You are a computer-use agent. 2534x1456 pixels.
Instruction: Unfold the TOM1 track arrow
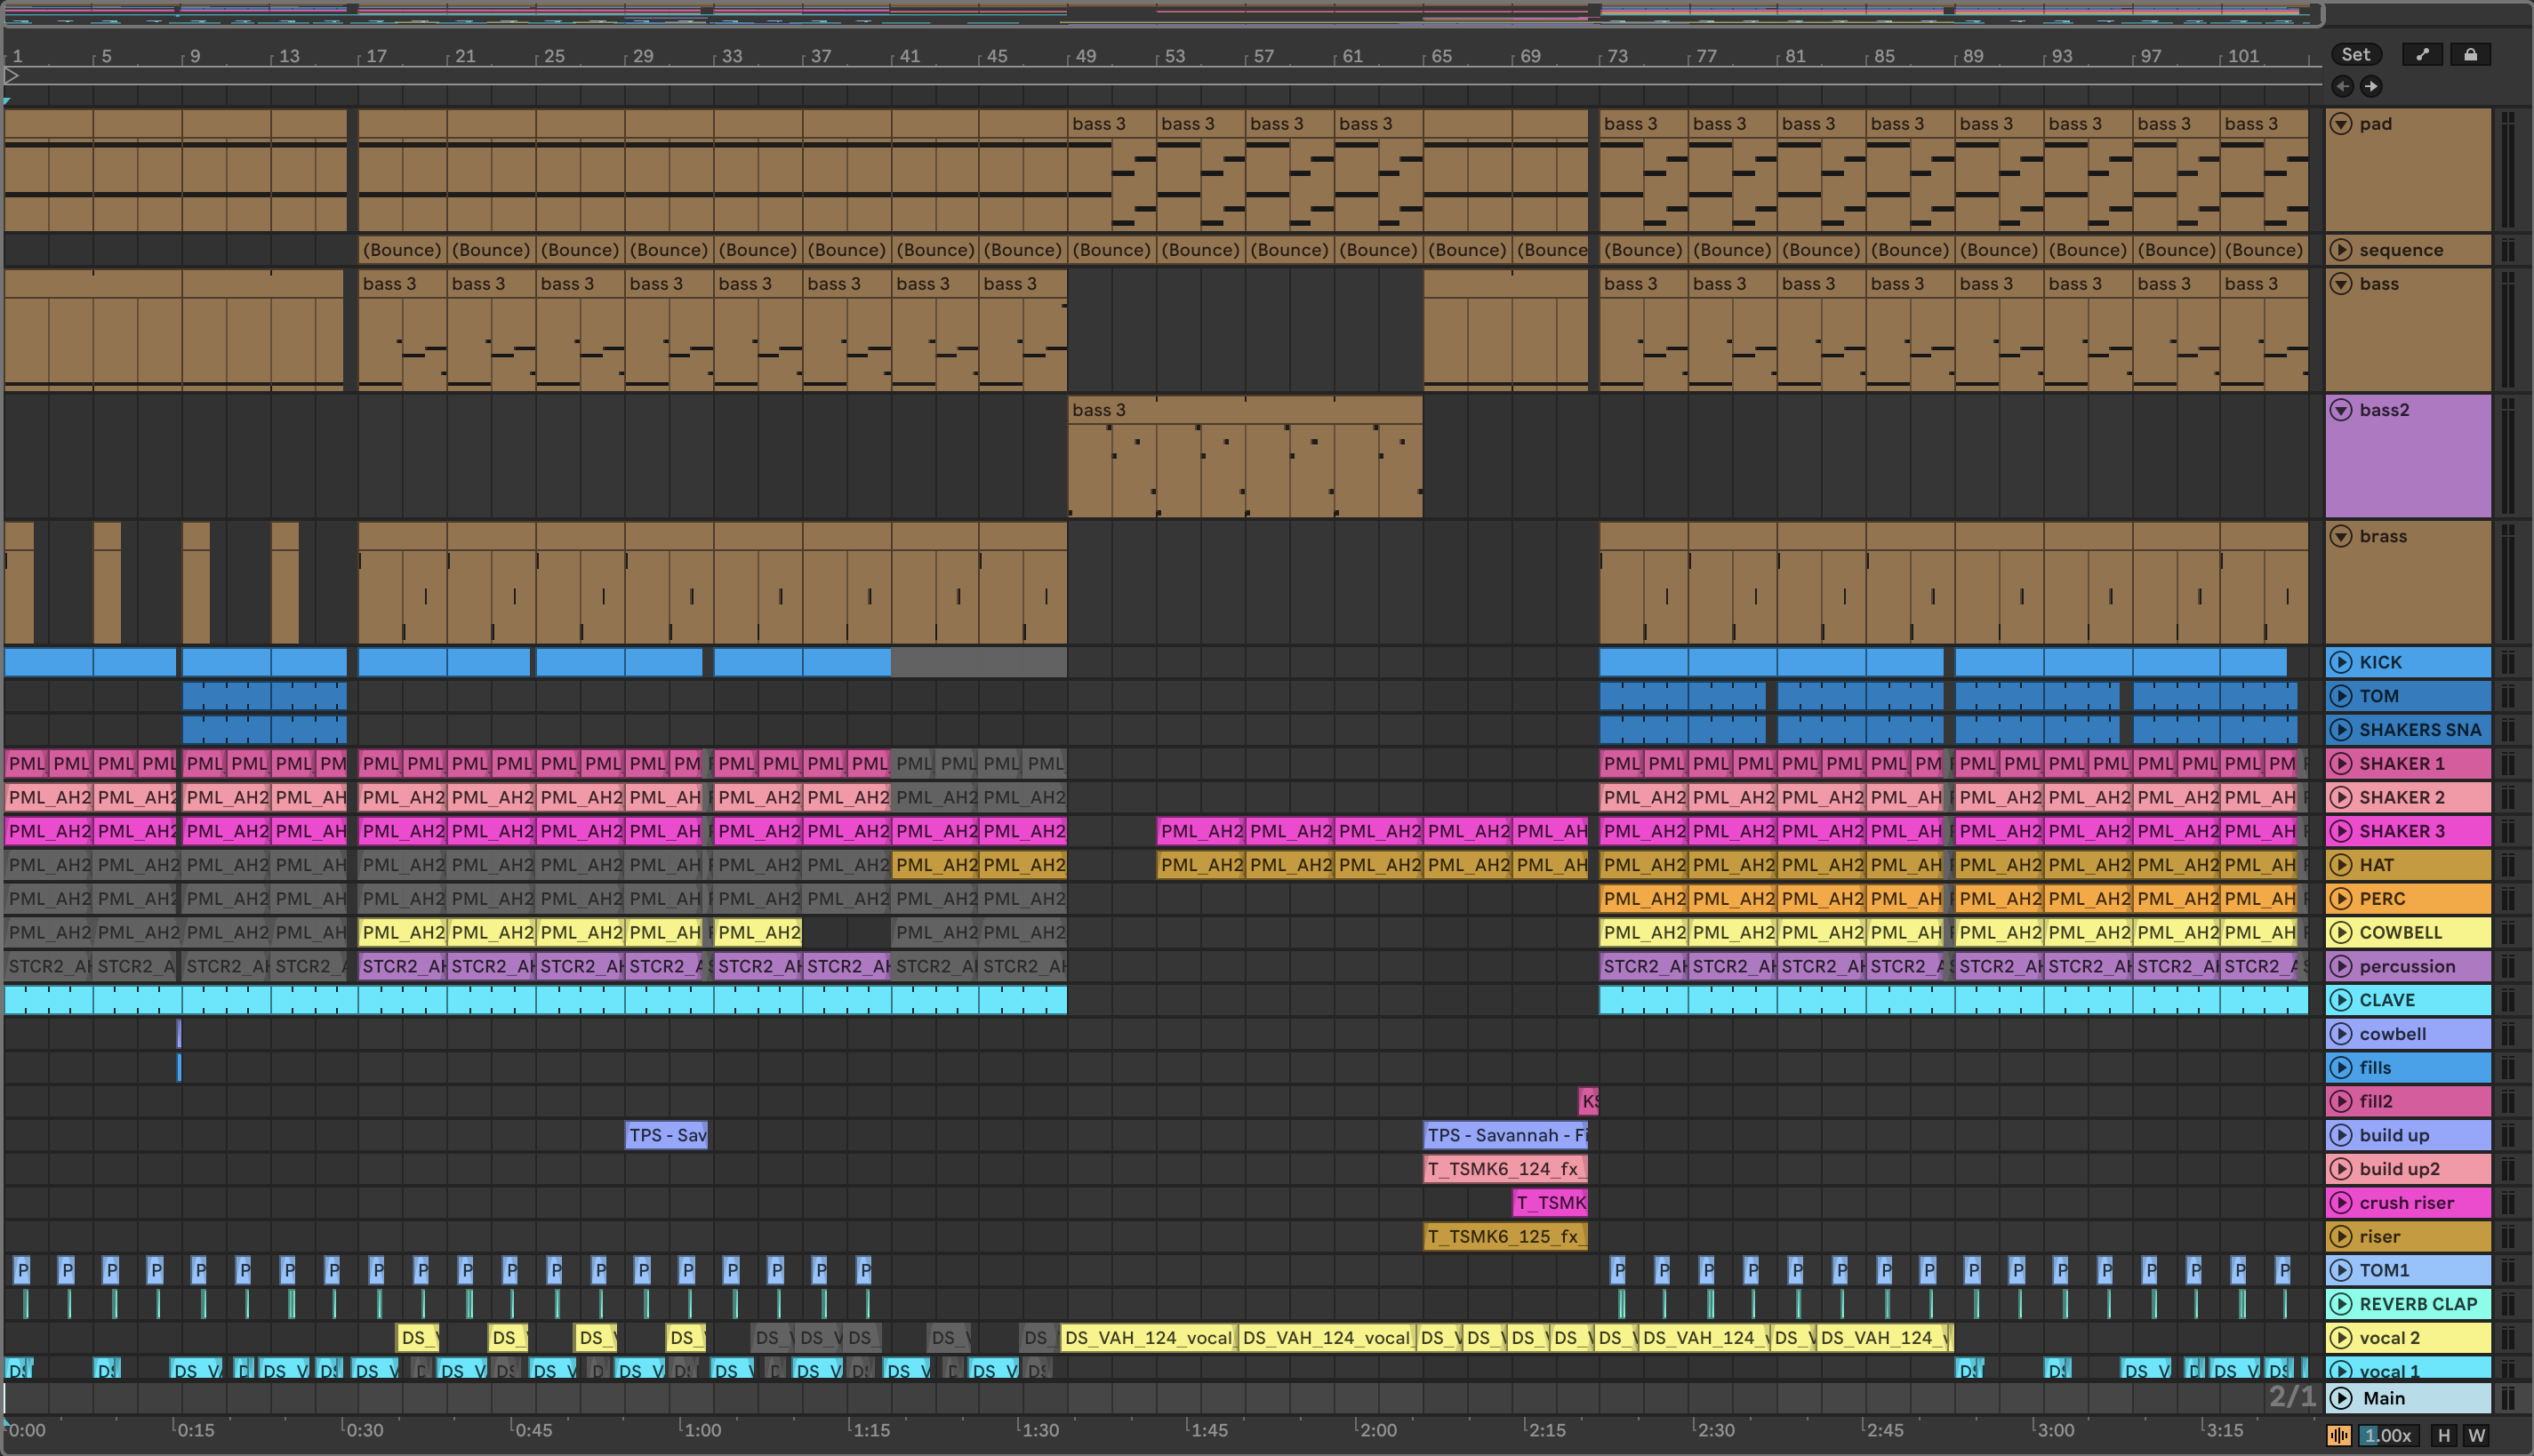(x=2341, y=1270)
